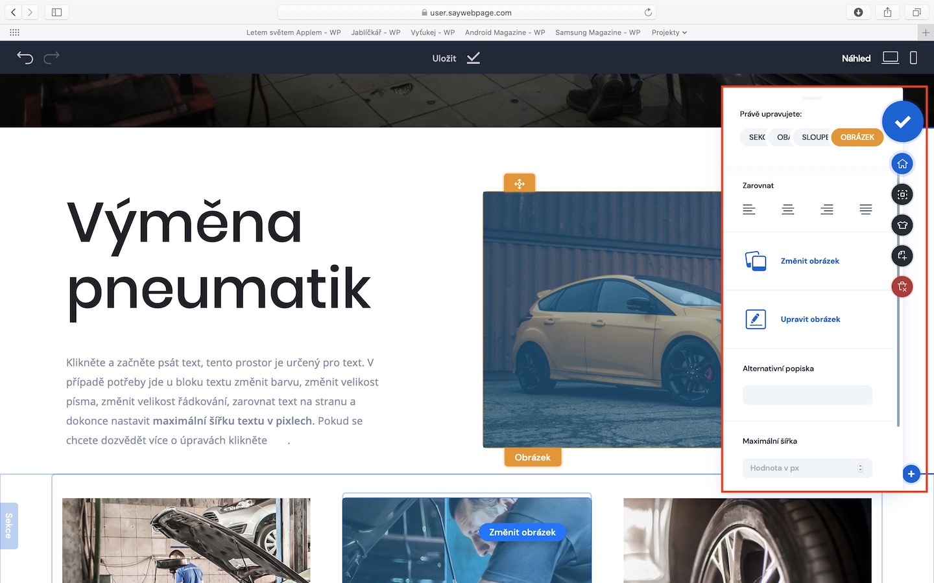Switch to mobile preview mode

coord(913,58)
